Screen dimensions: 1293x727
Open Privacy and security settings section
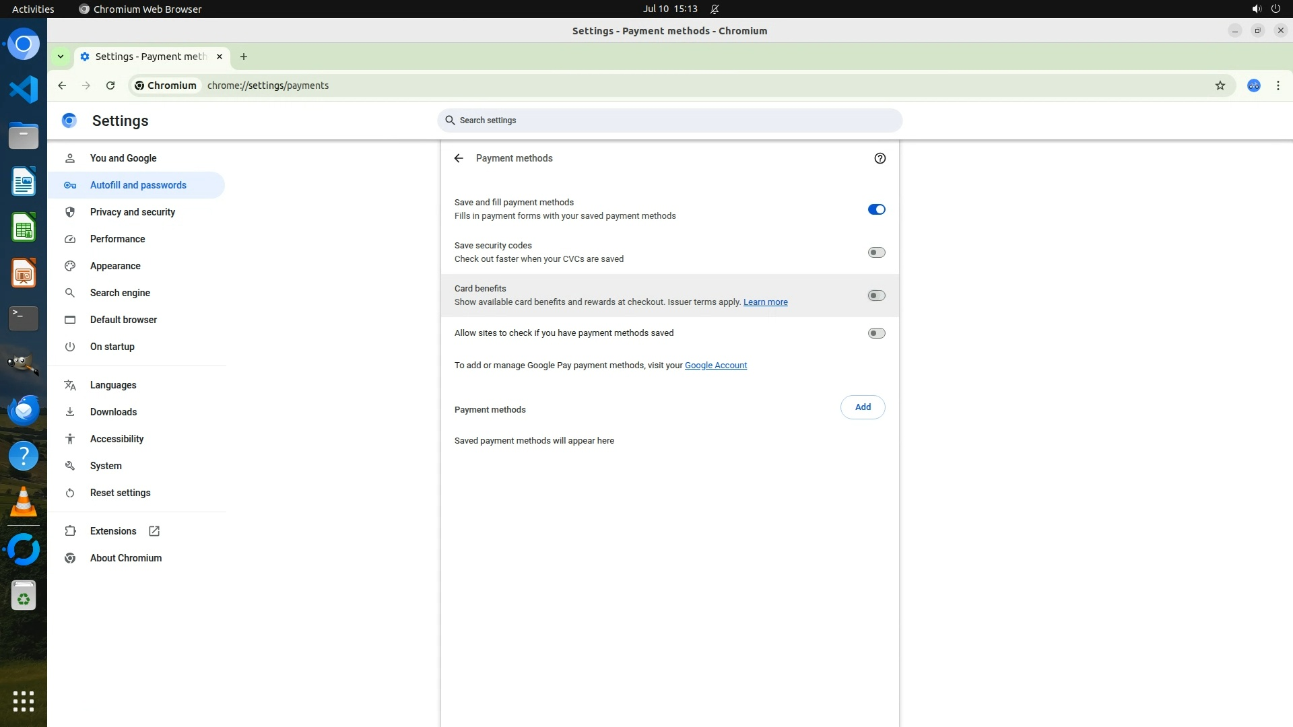(x=133, y=212)
